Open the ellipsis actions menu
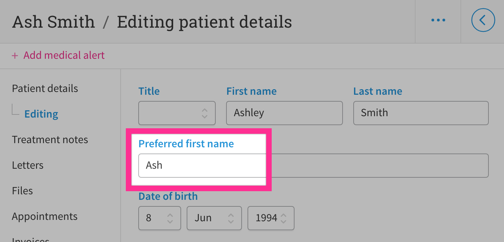 click(438, 20)
